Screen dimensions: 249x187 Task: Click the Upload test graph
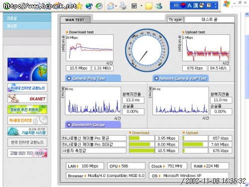tap(206, 48)
